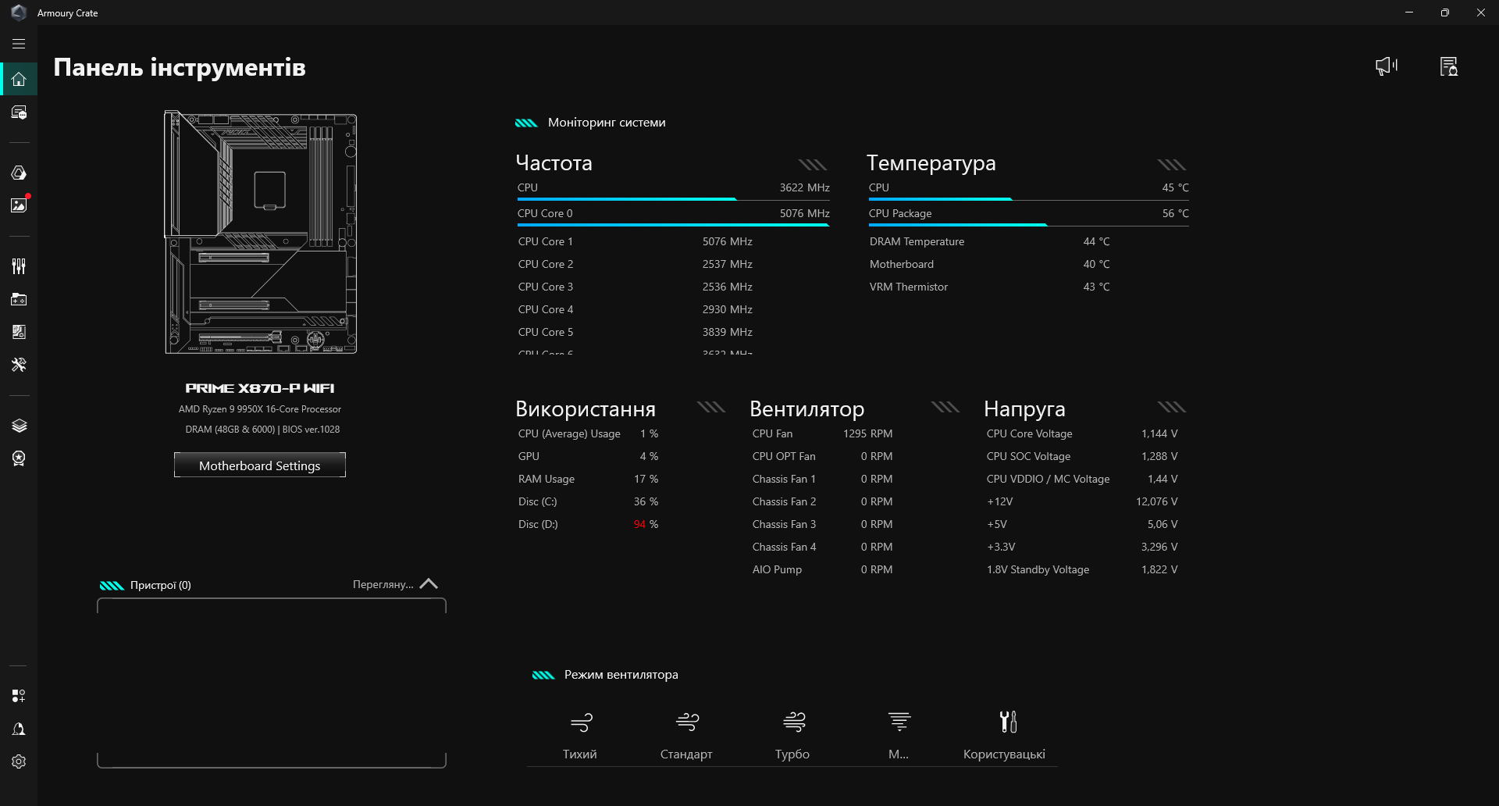The image size is (1499, 806).
Task: Click the "Моніторинг системи" heading
Action: coord(607,123)
